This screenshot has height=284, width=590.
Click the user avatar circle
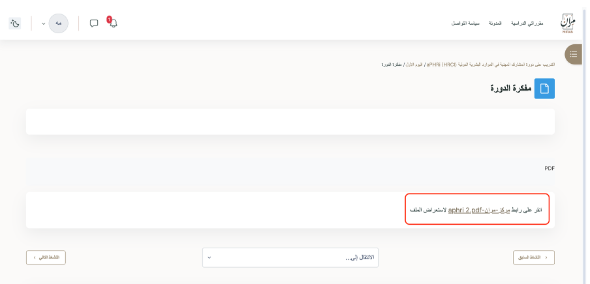pyautogui.click(x=59, y=23)
